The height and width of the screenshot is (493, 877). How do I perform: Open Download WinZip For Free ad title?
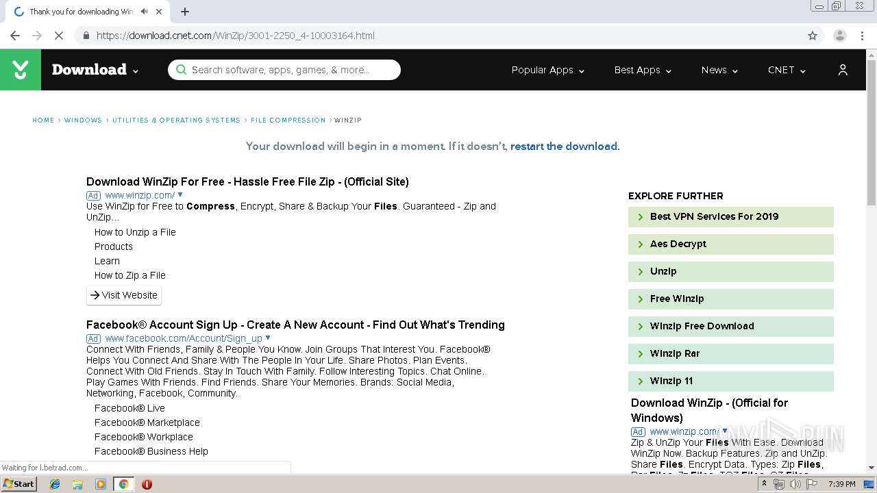click(x=247, y=181)
